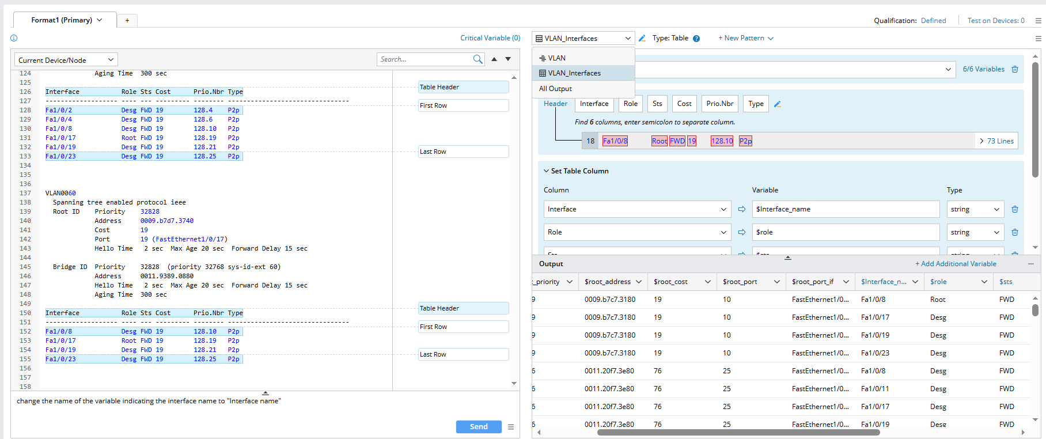Image resolution: width=1046 pixels, height=439 pixels.
Task: Click the info icon left of Critical Variable
Action: point(14,38)
